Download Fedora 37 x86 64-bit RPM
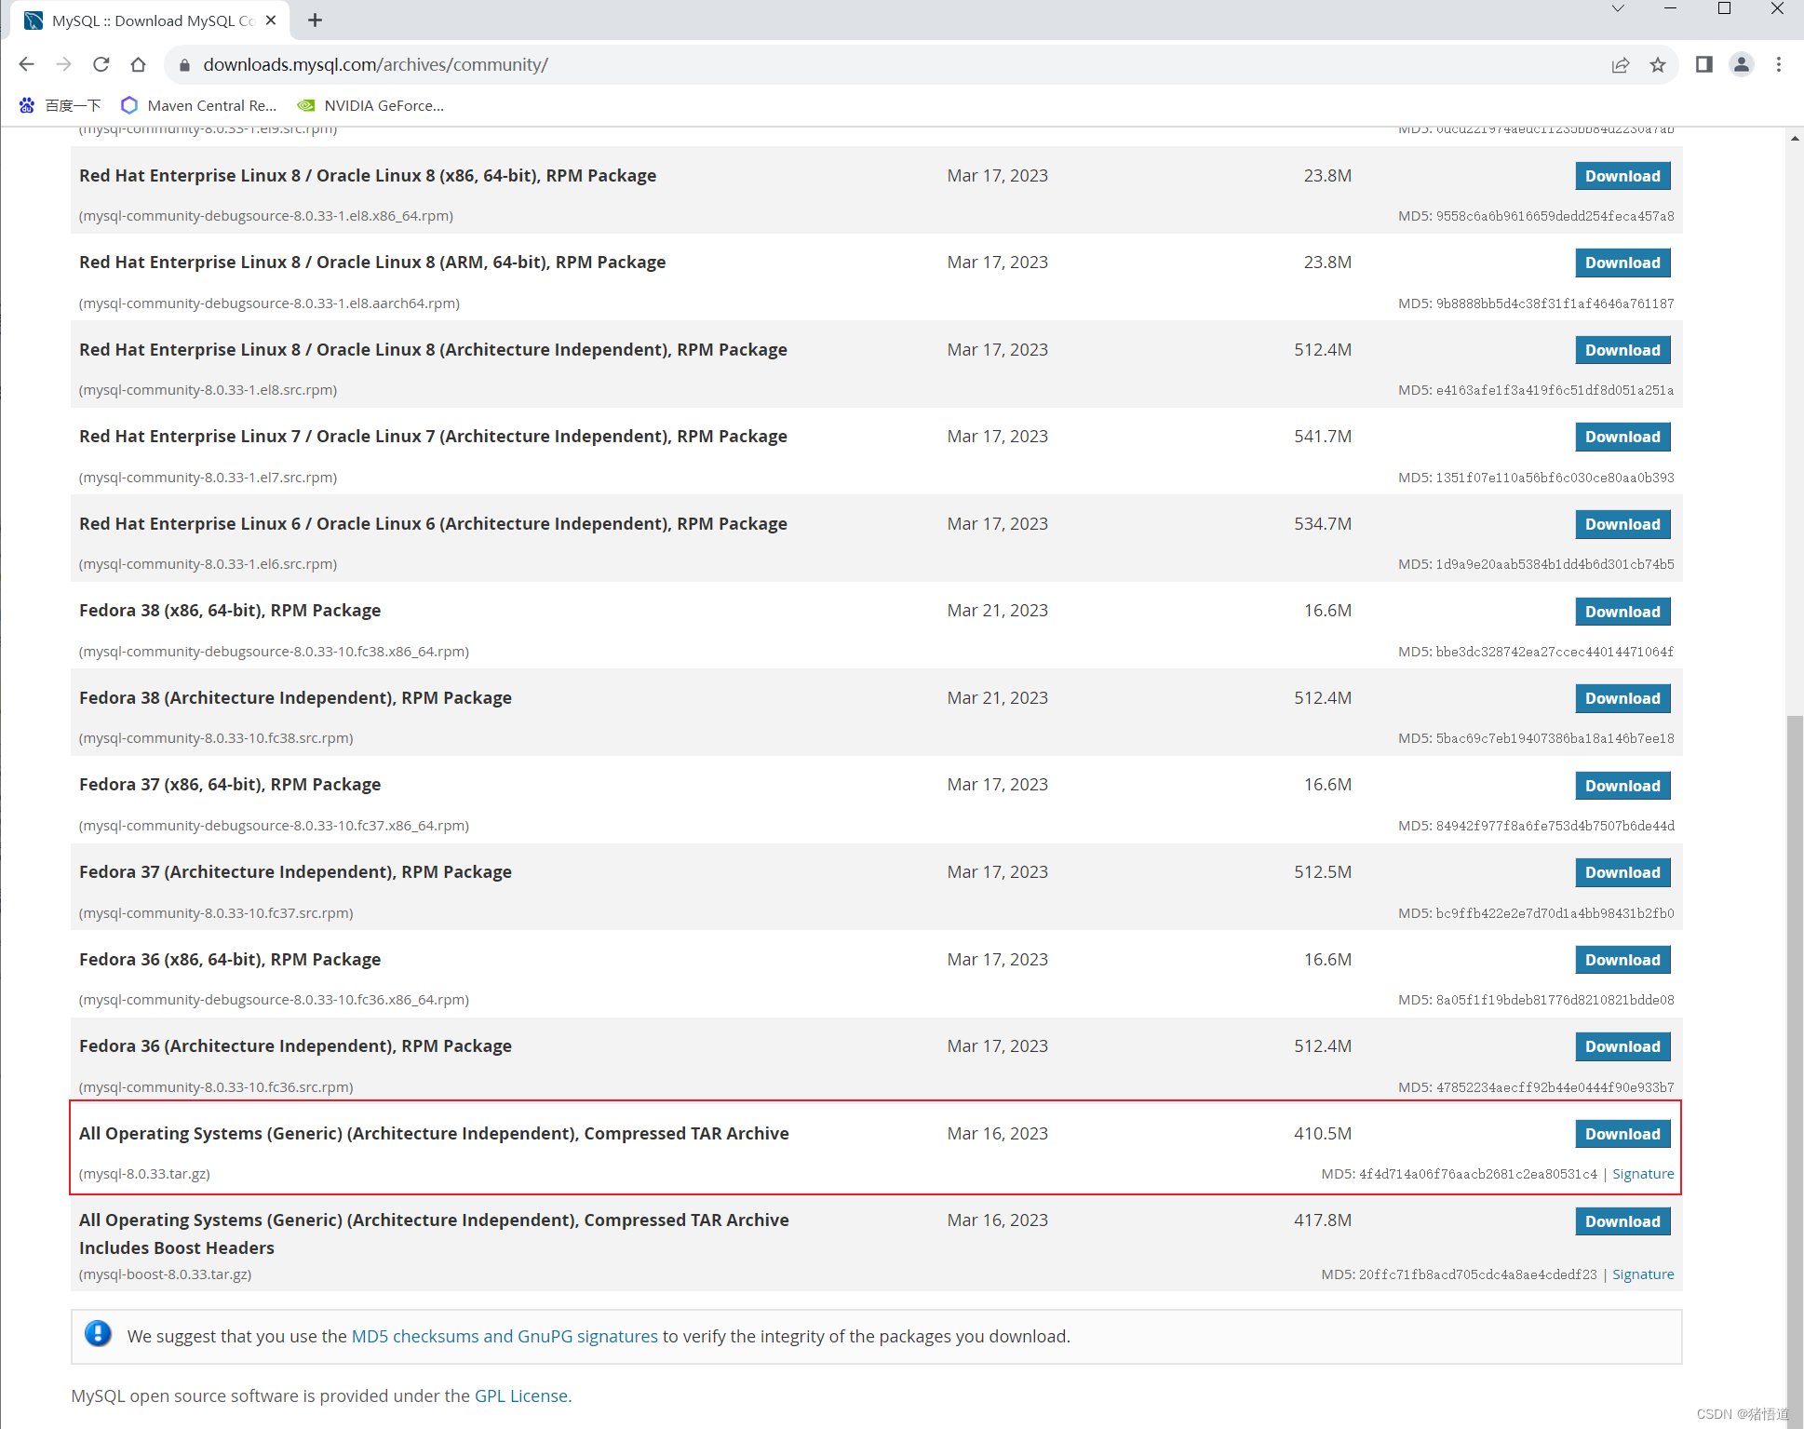The image size is (1804, 1429). 1622,786
